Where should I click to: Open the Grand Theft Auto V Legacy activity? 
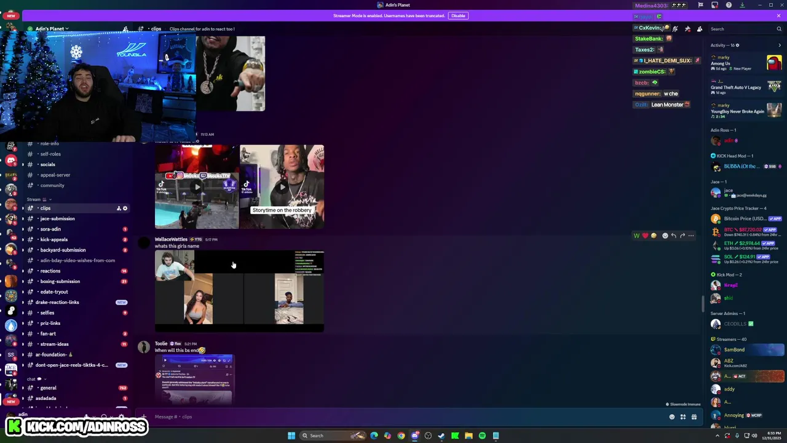coord(746,87)
